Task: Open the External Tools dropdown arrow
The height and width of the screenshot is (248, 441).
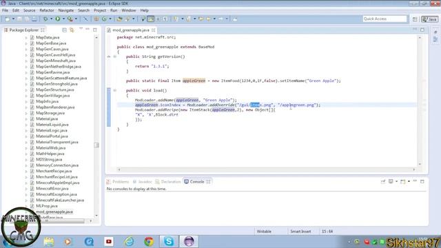Action: 76,19
